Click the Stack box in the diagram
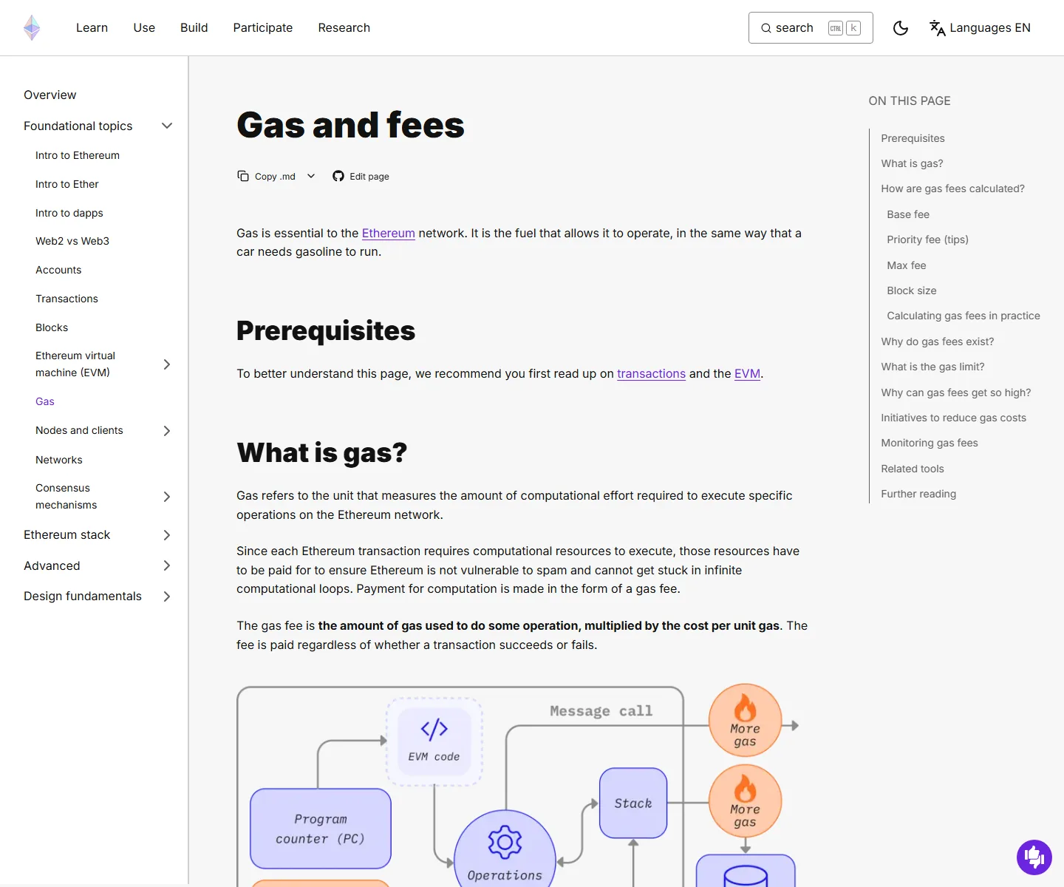 [x=633, y=803]
